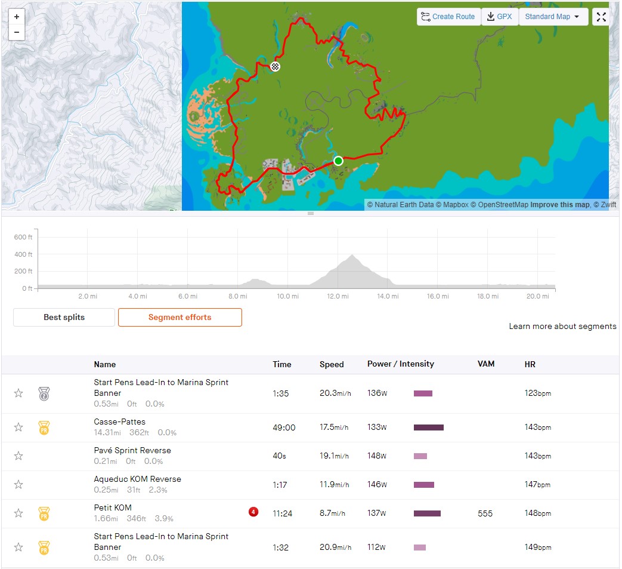Screen dimensions: 622x569
Task: Click the HR column header
Action: tap(530, 364)
